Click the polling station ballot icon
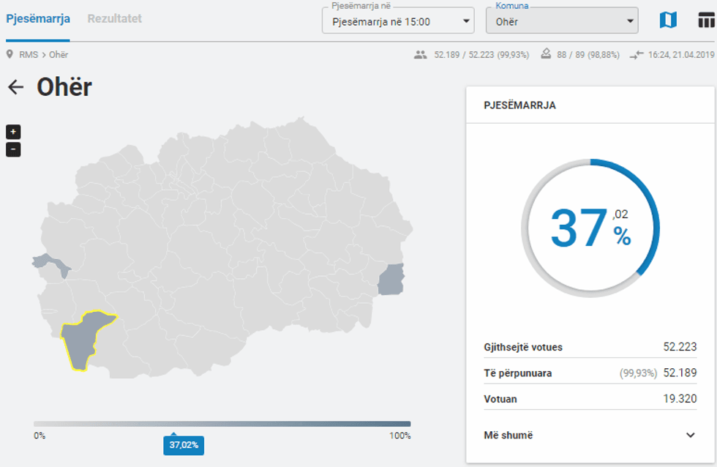Viewport: 717px width, 467px height. pyautogui.click(x=546, y=54)
